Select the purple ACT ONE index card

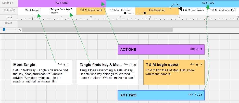(153, 49)
